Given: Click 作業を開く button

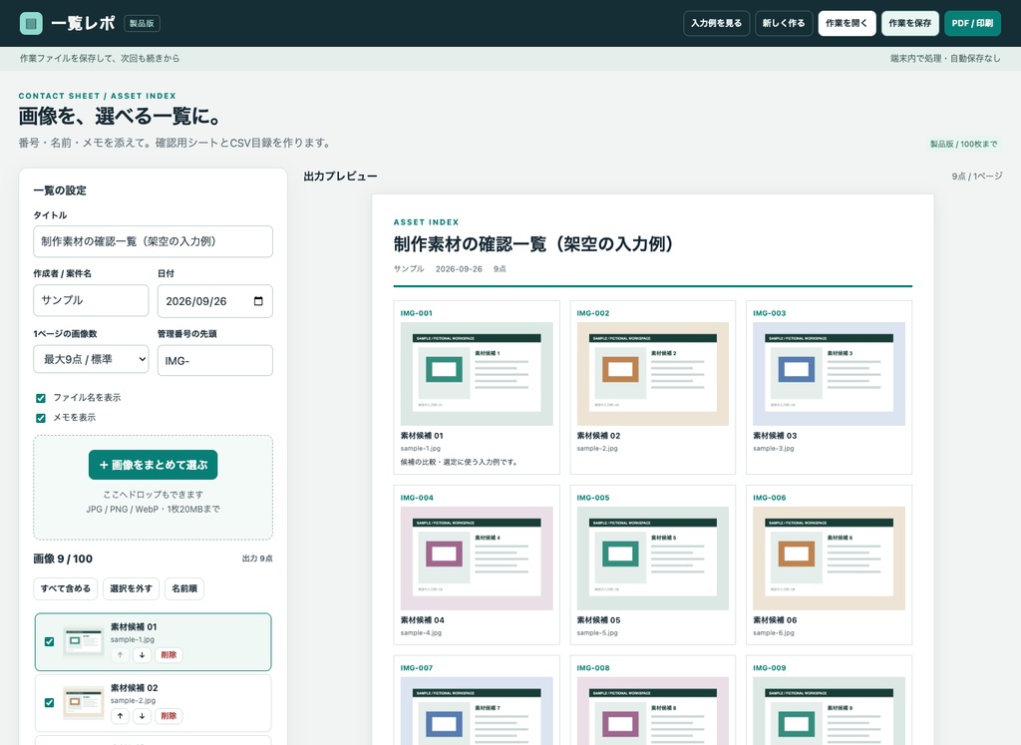Looking at the screenshot, I should [x=847, y=24].
